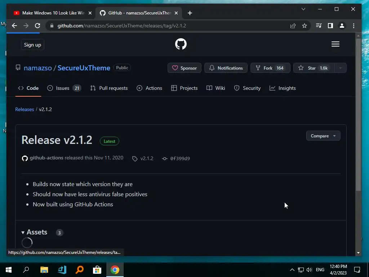Open Windows taskbar search
369x277 pixels.
26,270
